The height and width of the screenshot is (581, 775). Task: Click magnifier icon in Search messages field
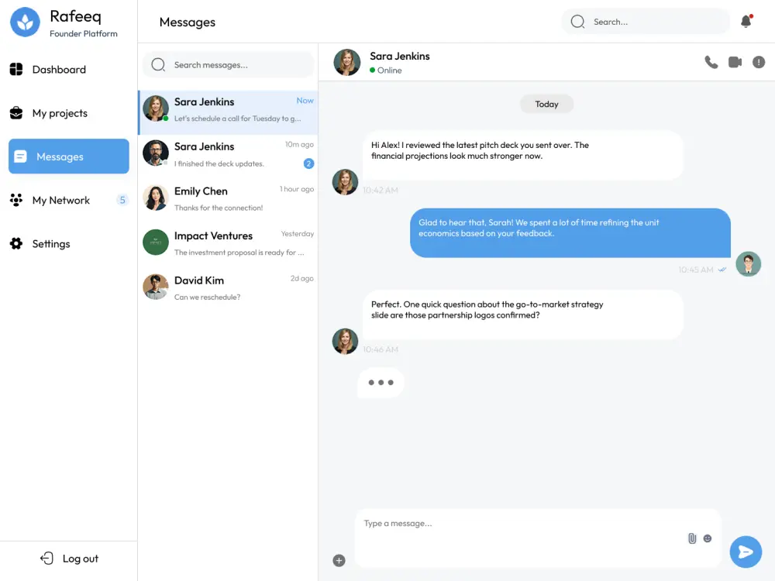pyautogui.click(x=158, y=65)
